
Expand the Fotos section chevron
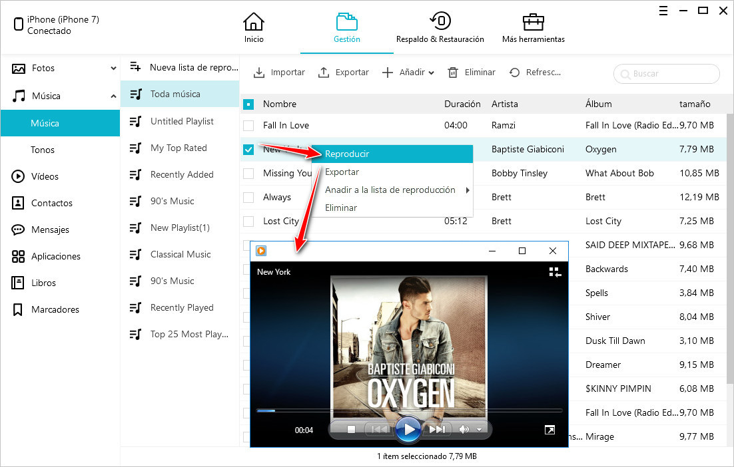[113, 69]
